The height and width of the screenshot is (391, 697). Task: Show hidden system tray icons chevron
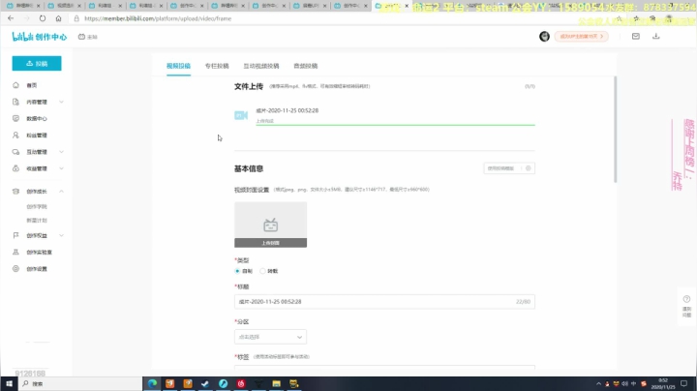coord(598,383)
